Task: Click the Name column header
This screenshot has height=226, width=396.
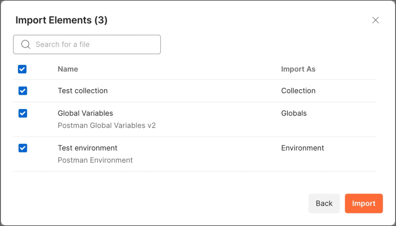Action: 68,69
